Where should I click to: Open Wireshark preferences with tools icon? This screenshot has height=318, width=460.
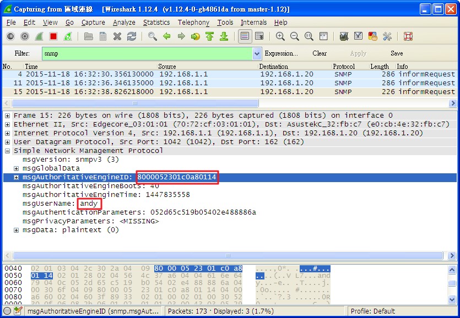tap(387, 36)
